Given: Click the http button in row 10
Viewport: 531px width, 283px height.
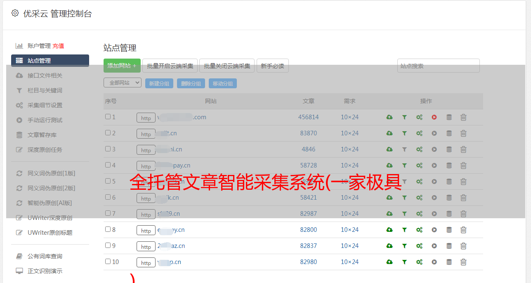Looking at the screenshot, I should 146,262.
